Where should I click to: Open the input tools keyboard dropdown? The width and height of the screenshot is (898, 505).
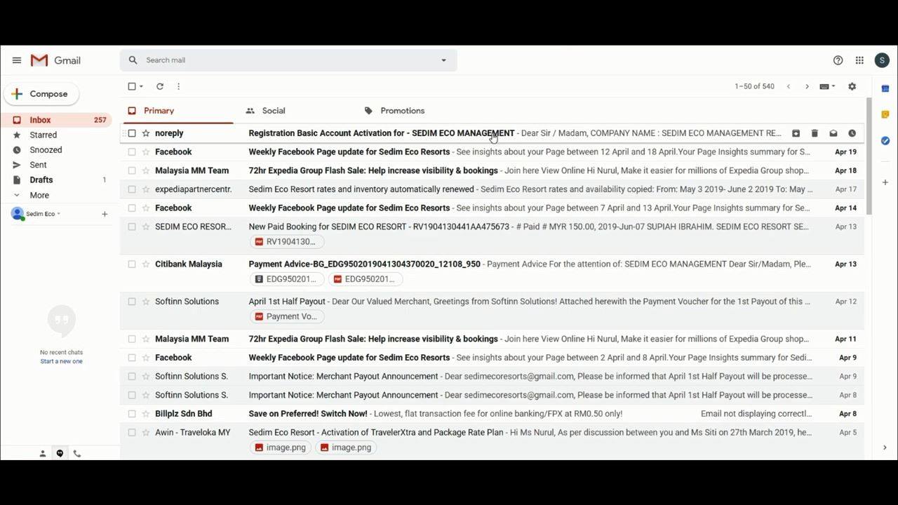tap(828, 86)
